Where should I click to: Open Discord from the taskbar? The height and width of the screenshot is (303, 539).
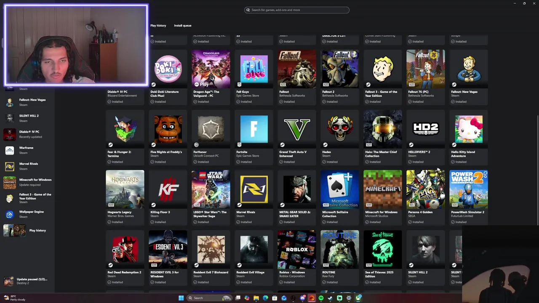pyautogui.click(x=302, y=298)
